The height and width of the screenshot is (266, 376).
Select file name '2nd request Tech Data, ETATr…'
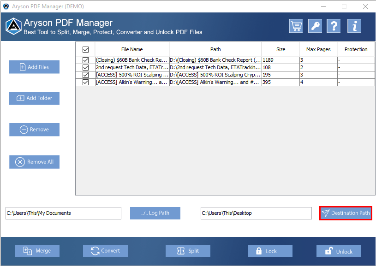pyautogui.click(x=132, y=67)
